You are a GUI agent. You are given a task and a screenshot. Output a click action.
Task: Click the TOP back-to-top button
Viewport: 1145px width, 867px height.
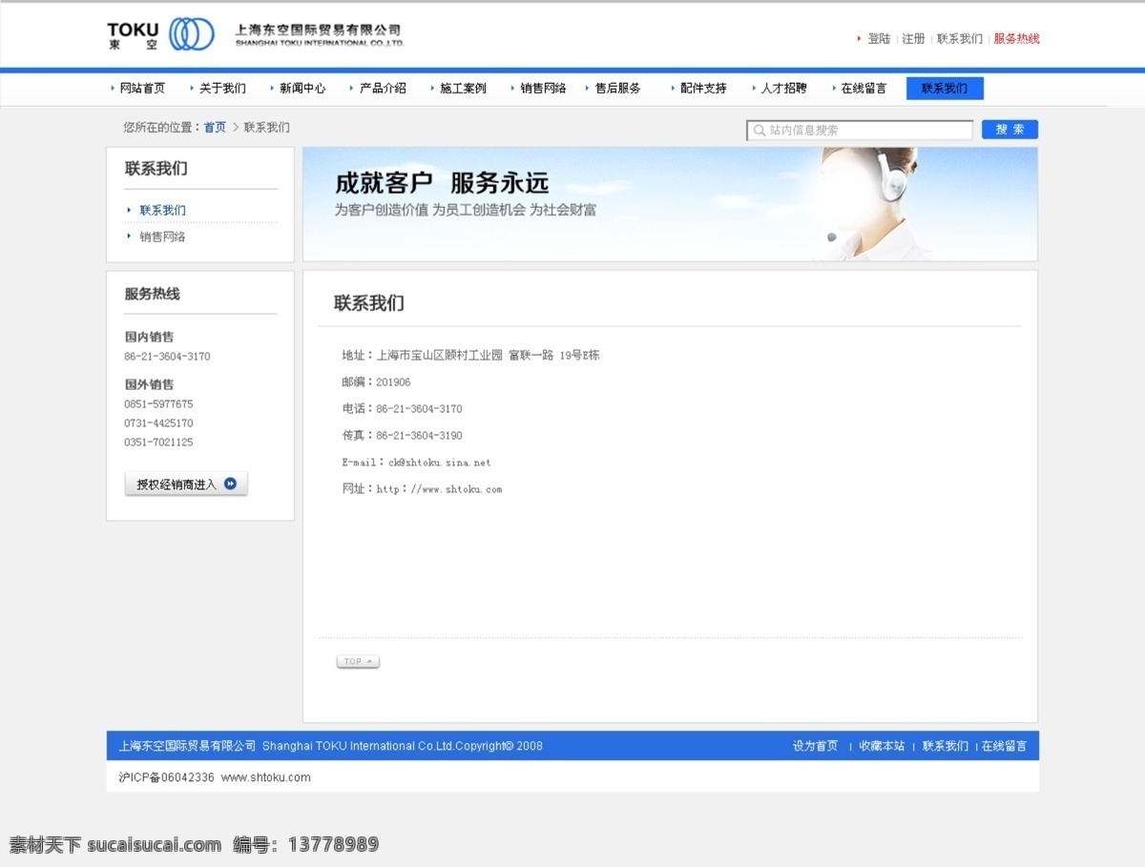click(358, 662)
